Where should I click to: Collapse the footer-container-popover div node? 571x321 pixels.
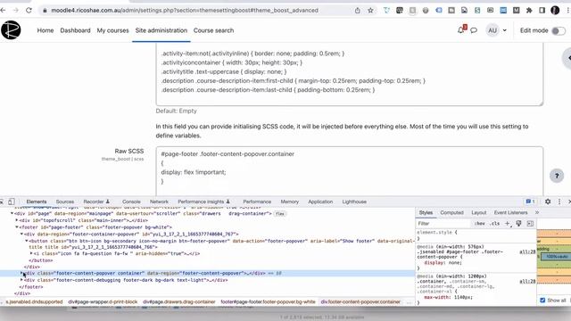point(21,234)
